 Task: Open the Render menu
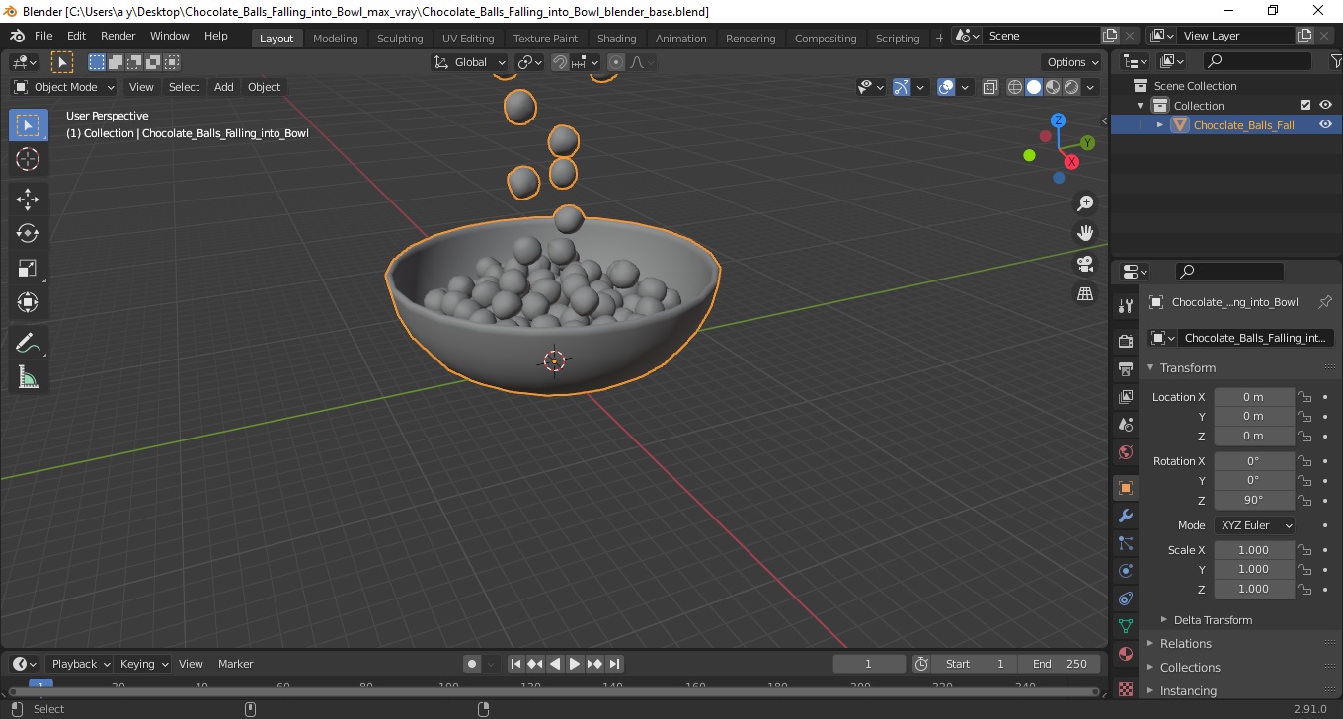click(118, 36)
